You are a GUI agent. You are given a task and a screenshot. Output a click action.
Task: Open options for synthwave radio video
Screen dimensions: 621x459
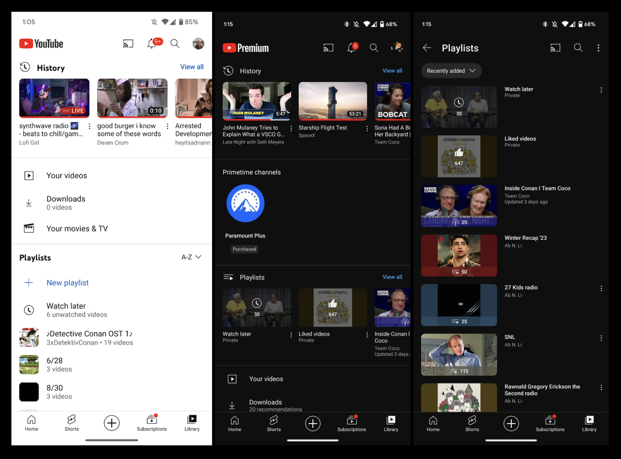click(x=90, y=126)
